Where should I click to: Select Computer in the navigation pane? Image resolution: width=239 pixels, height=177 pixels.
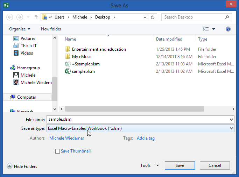[26, 97]
